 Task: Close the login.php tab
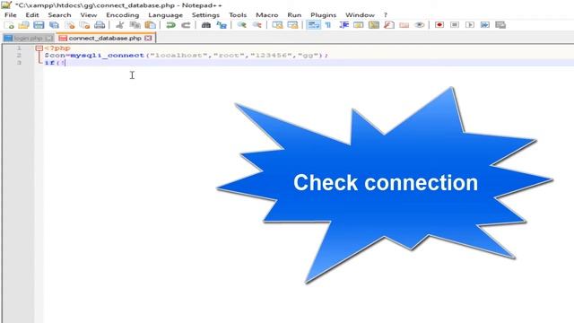tap(49, 38)
